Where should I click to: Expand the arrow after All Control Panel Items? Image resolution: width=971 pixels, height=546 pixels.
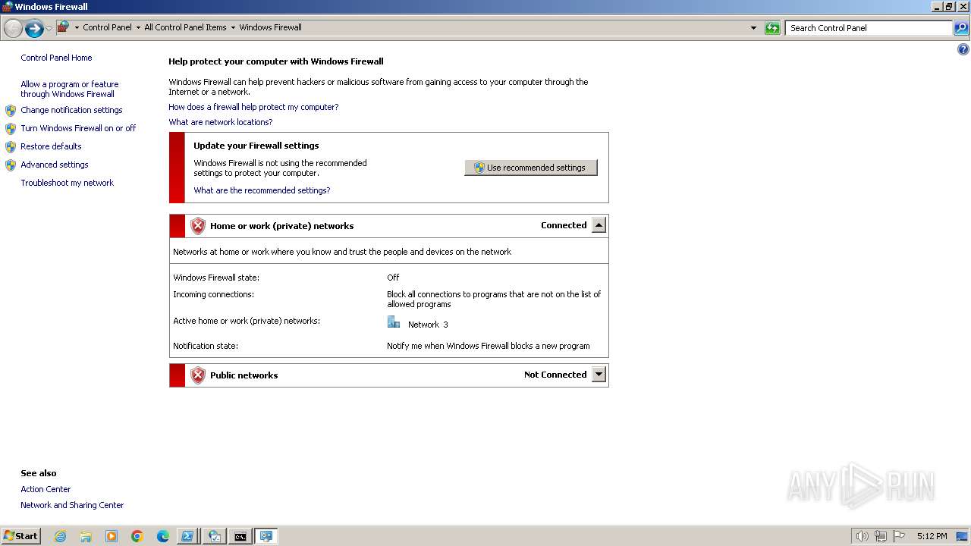click(x=233, y=28)
